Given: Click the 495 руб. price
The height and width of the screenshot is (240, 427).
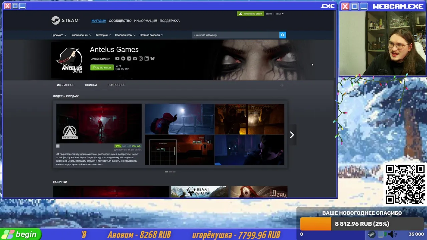Looking at the screenshot, I should (x=136, y=146).
